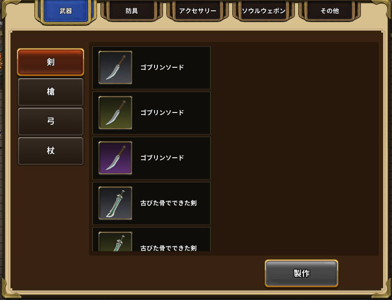The width and height of the screenshot is (392, 300).
Task: Open the その他 tab
Action: 330,10
